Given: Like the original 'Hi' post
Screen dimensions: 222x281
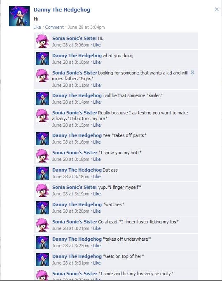Looking at the screenshot, I should [x=37, y=27].
